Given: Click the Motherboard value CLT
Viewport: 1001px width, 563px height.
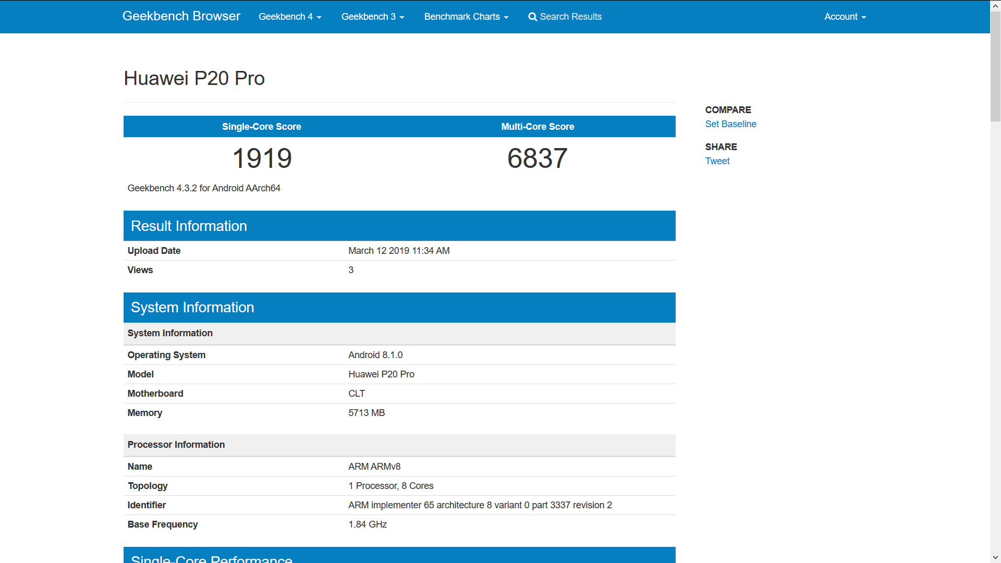Looking at the screenshot, I should 357,394.
